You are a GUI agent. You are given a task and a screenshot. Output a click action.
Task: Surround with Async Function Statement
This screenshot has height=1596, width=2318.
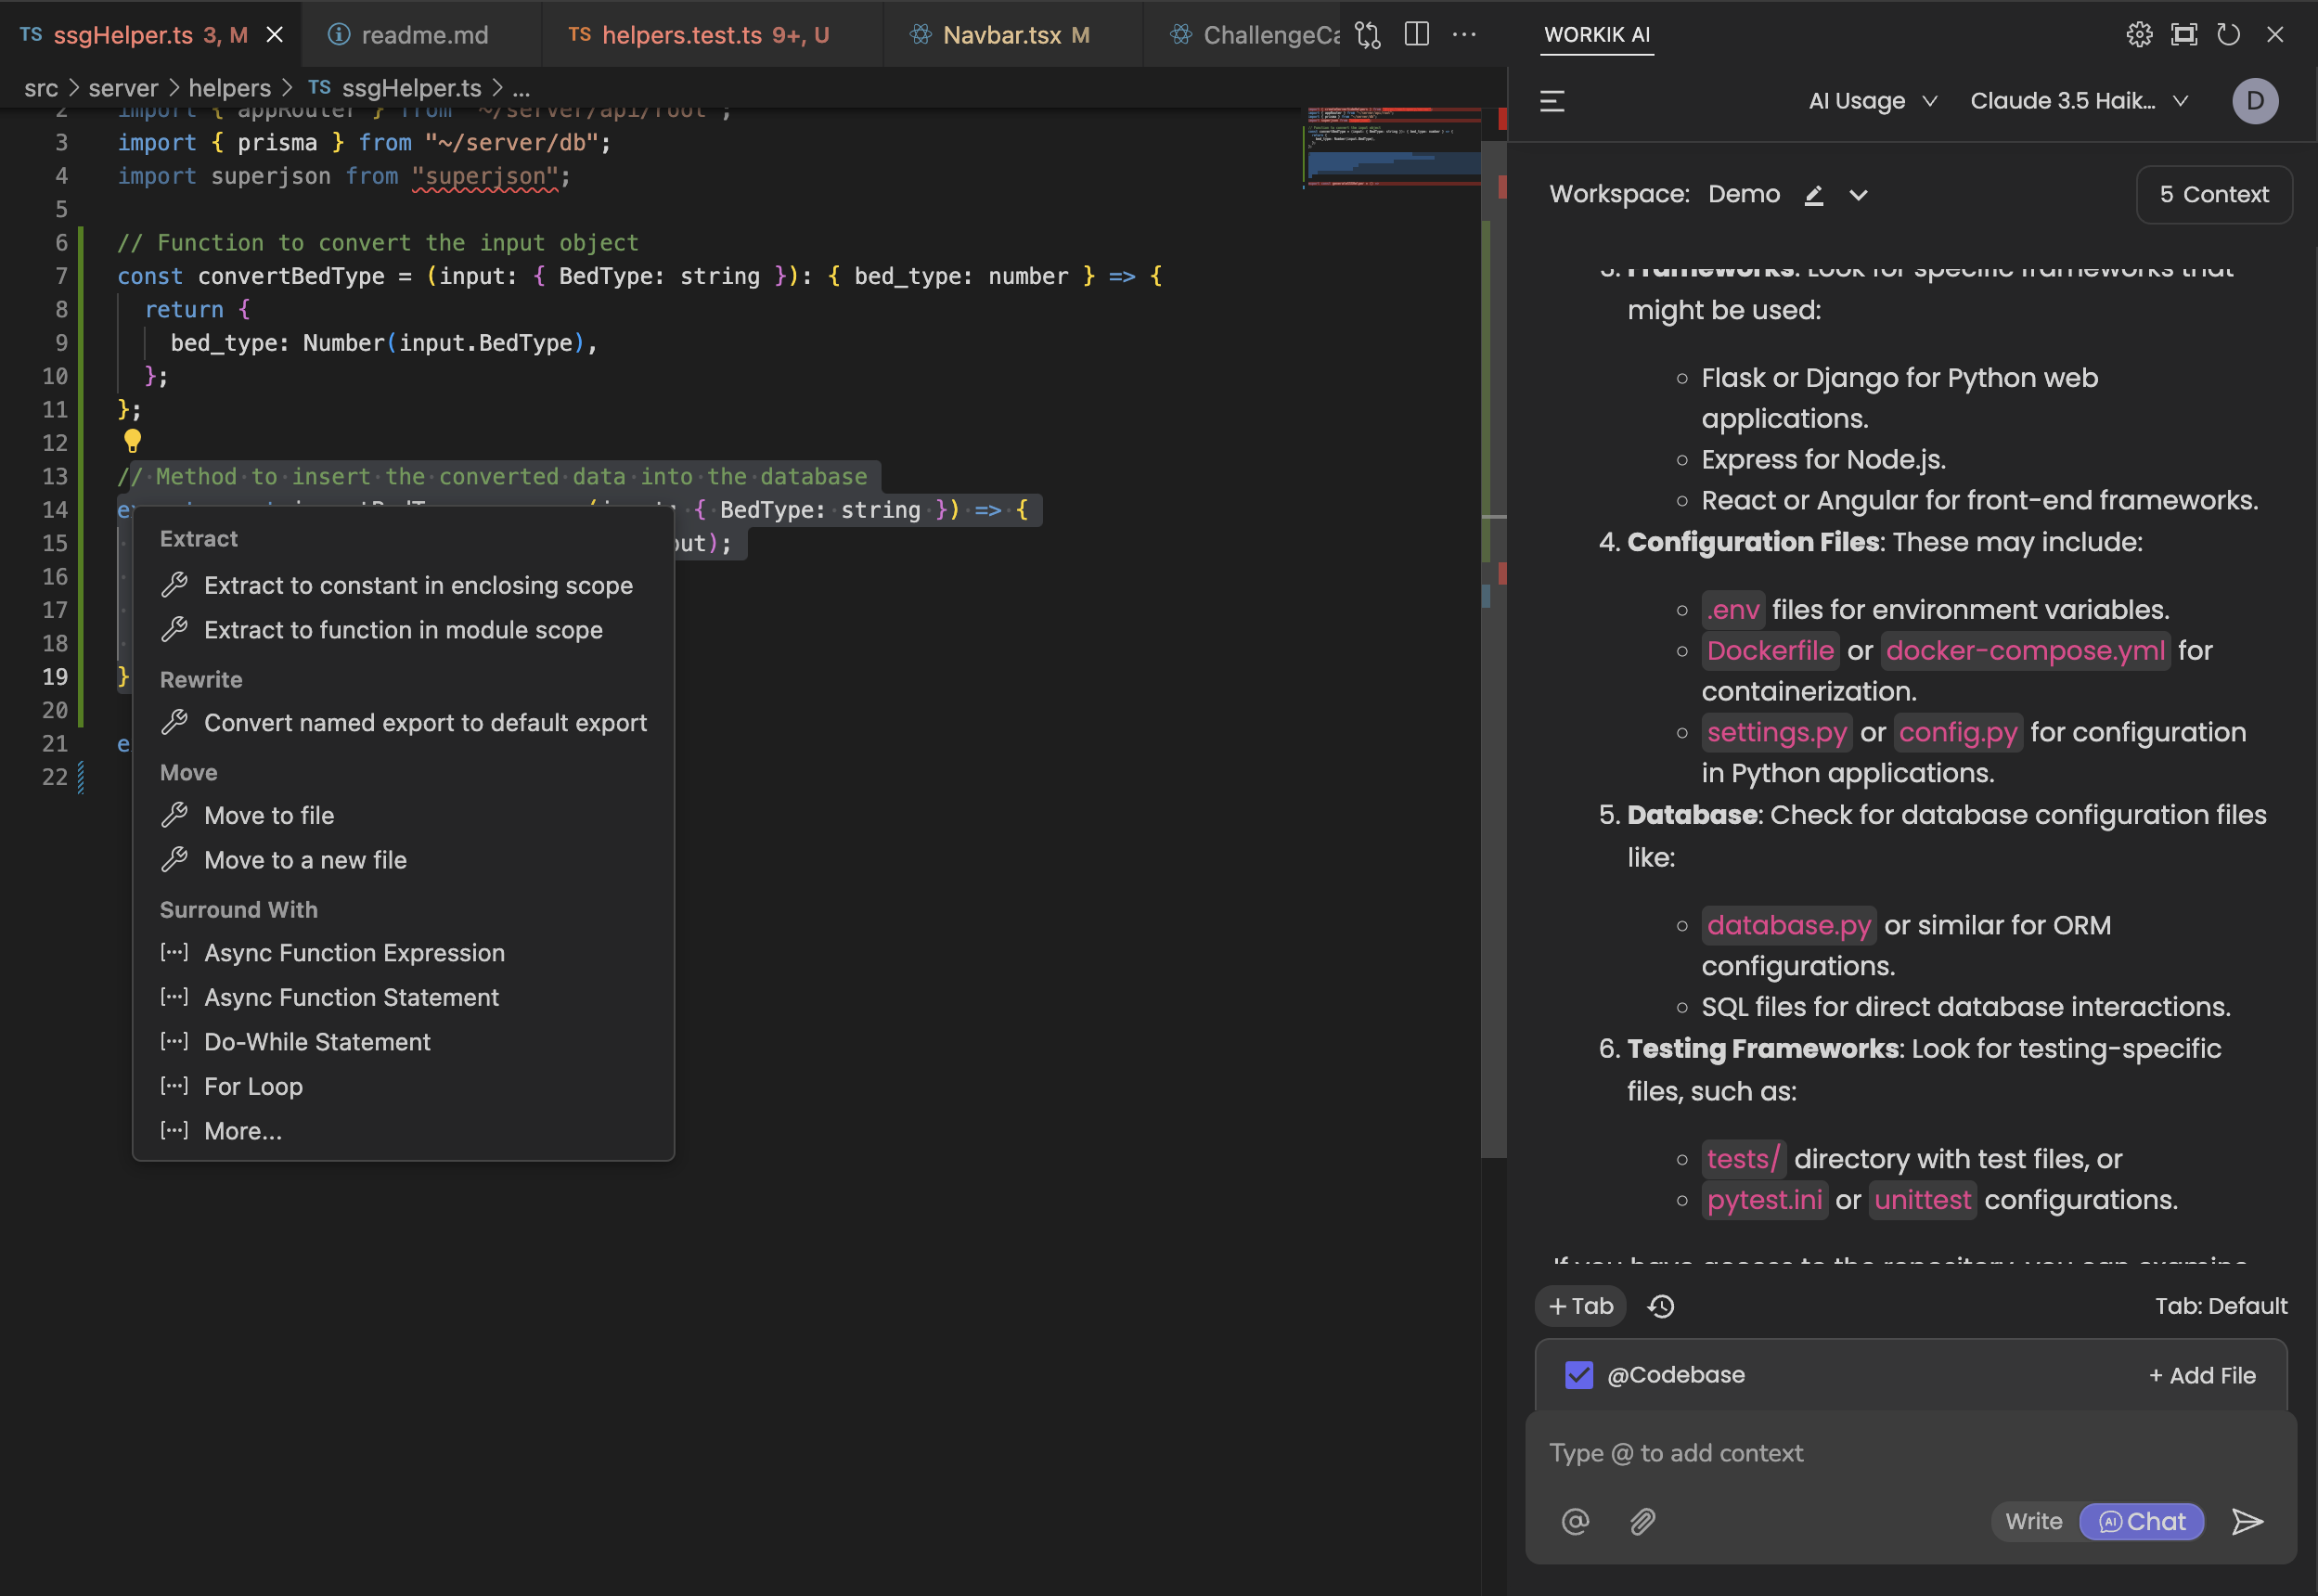click(x=404, y=997)
